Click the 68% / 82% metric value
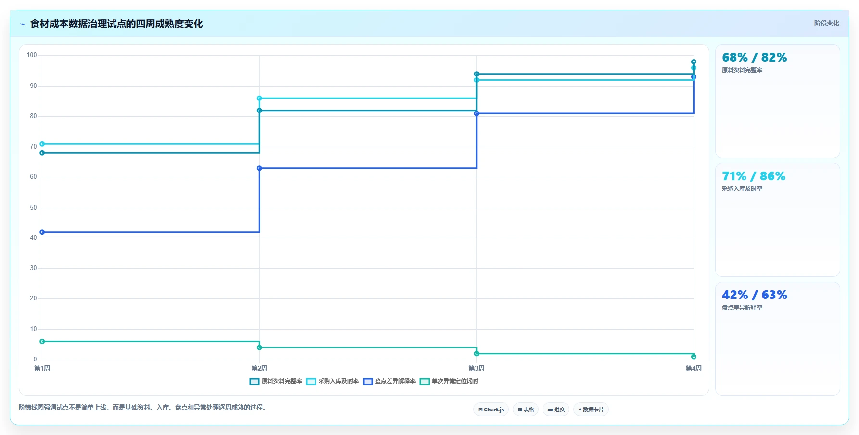859x435 pixels. pos(754,58)
